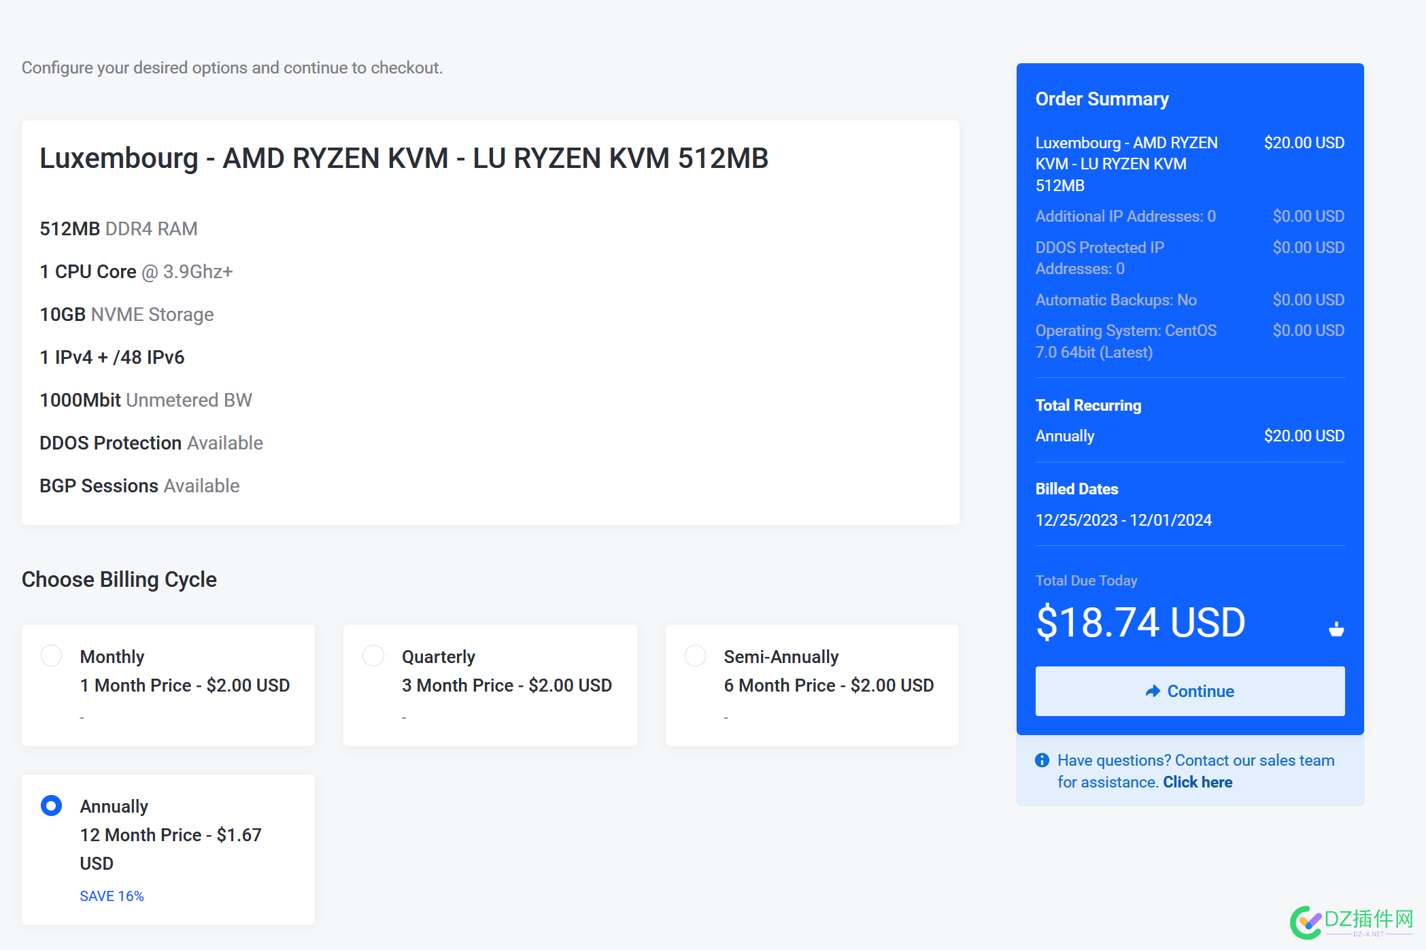Viewport: 1426px width, 950px height.
Task: Click the info icon beside 'Have questions?'
Action: point(1042,760)
